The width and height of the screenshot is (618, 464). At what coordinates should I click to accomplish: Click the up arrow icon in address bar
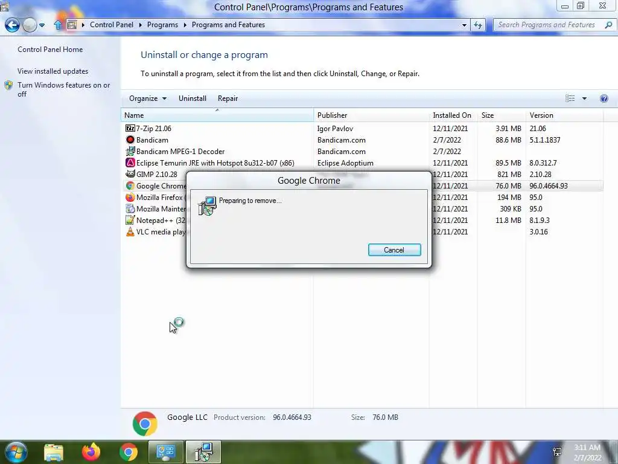point(58,25)
